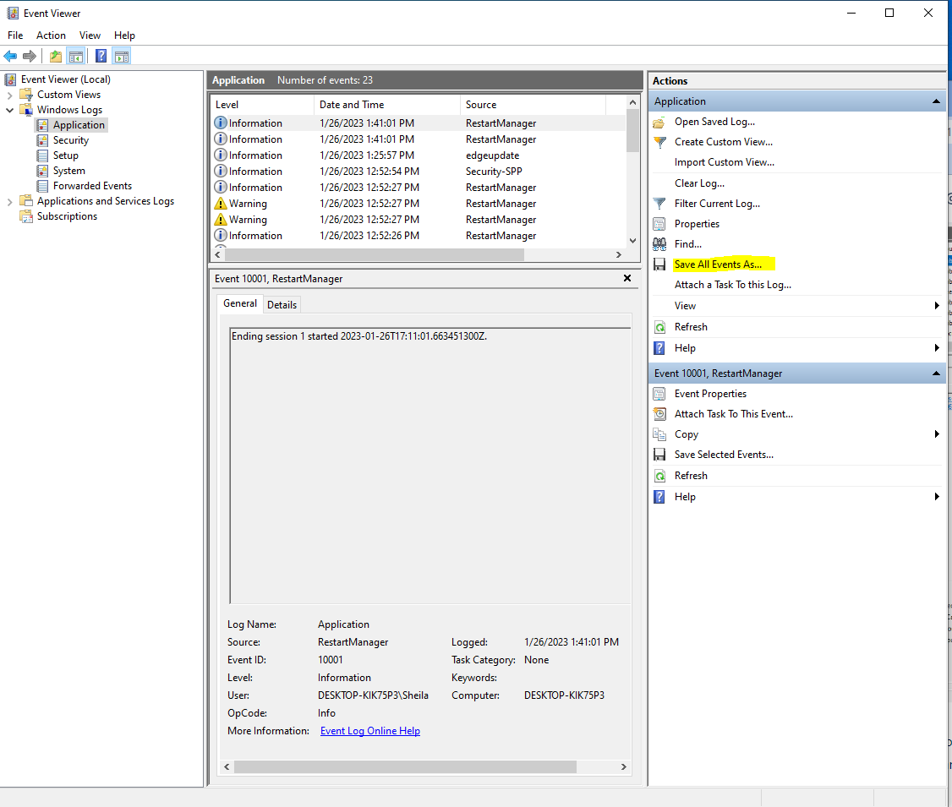This screenshot has height=807, width=952.
Task: Toggle Show/Hide Console Tree toolbar button
Action: pos(76,57)
